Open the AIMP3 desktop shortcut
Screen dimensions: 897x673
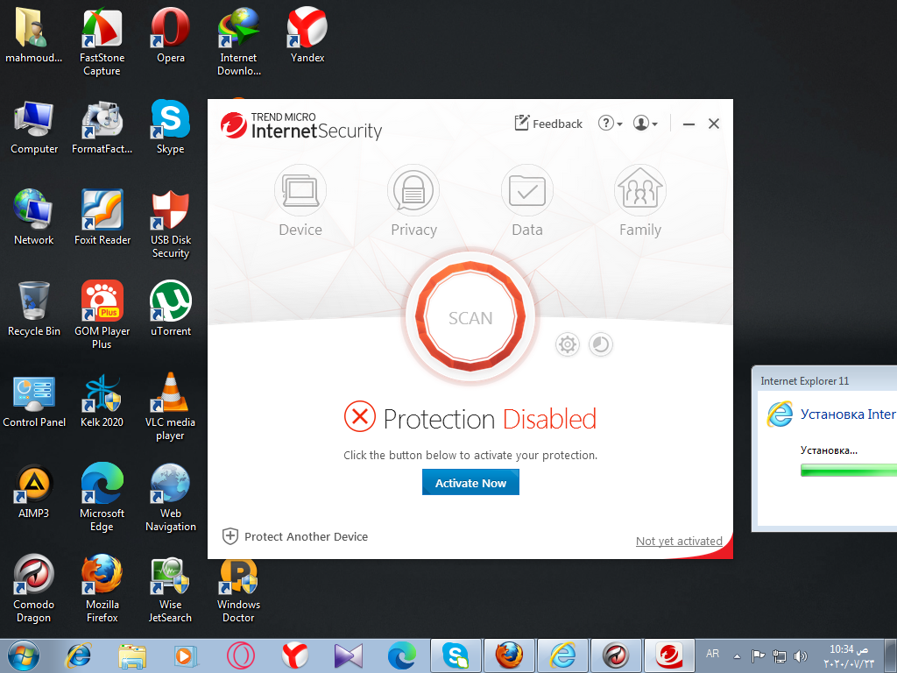(x=34, y=491)
